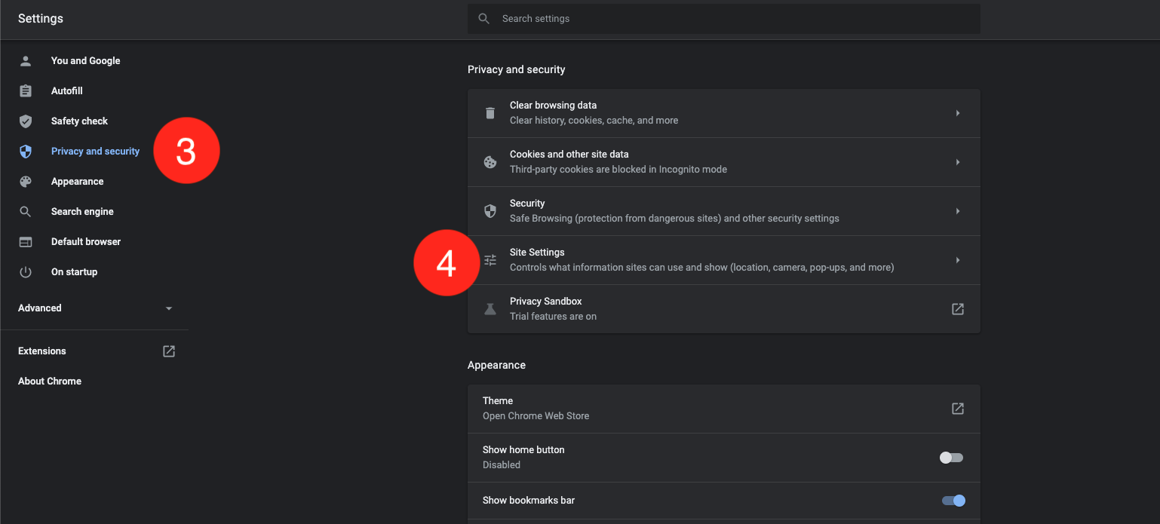Enable the Show home button toggle
Screen dimensions: 1160x524
pos(952,458)
